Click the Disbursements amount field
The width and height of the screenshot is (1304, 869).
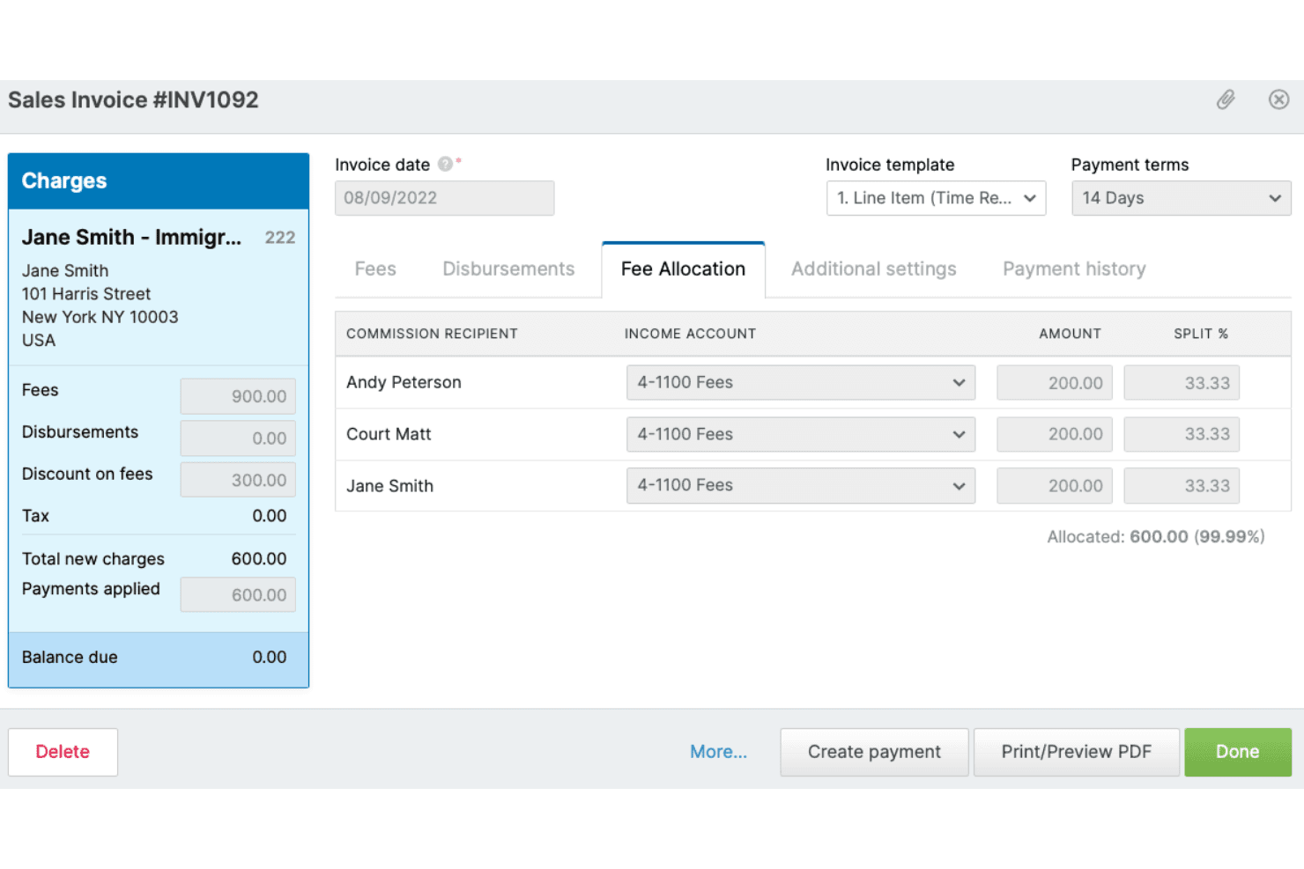pos(238,438)
